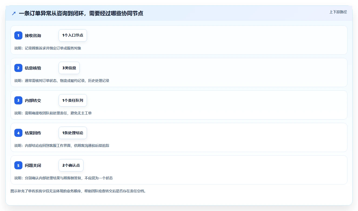Click the 1条处理结论 pill
This screenshot has width=358, height=211.
coord(73,133)
